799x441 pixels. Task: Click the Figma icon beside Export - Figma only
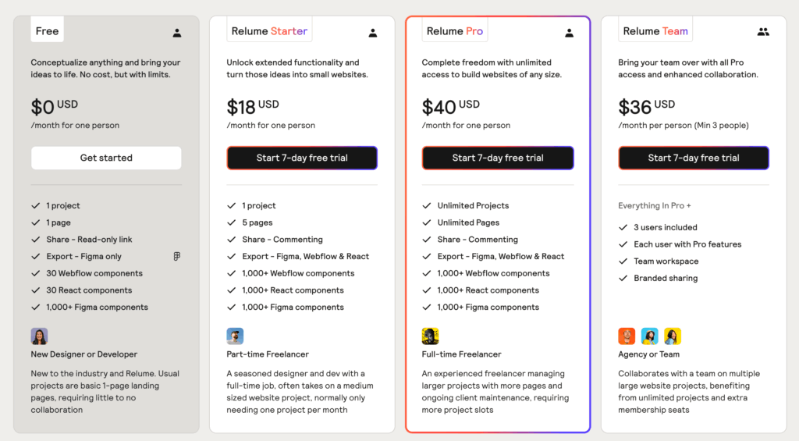click(x=177, y=257)
